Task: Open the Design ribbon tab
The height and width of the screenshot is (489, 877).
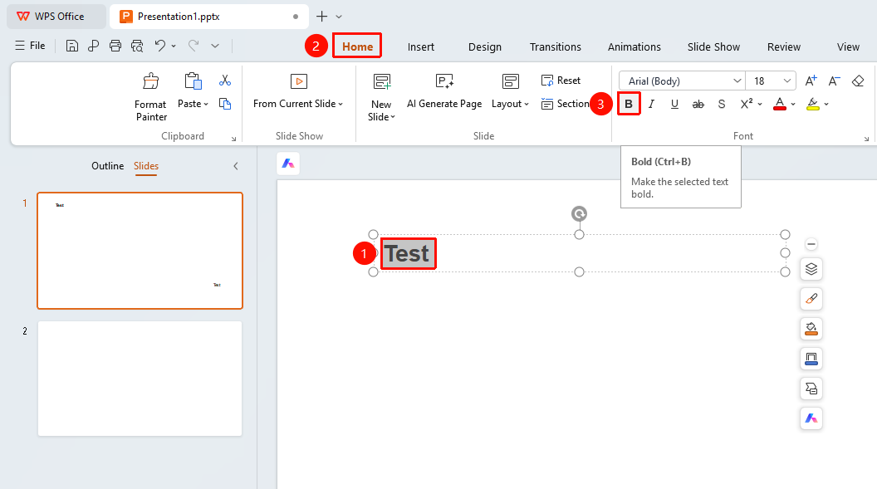Action: [x=485, y=47]
